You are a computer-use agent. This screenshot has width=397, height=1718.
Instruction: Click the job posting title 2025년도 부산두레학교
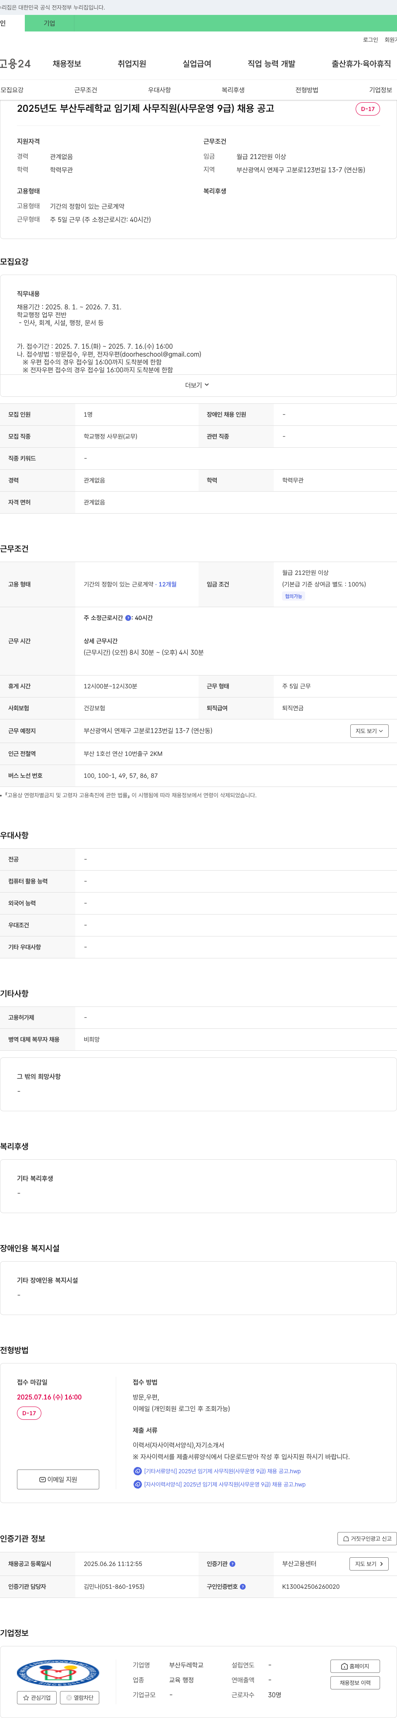pyautogui.click(x=145, y=109)
